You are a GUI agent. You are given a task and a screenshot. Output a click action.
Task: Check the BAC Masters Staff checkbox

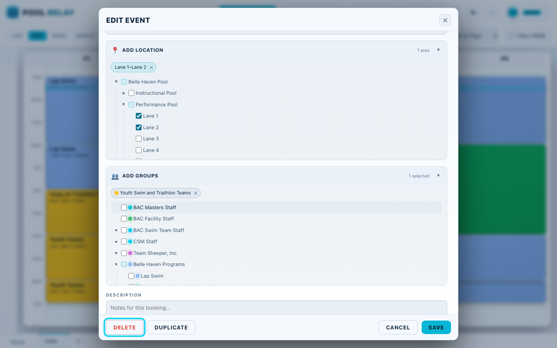[x=124, y=207]
